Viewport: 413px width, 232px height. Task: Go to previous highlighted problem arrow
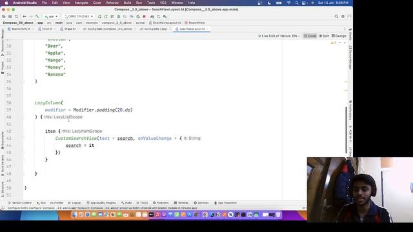(x=339, y=43)
